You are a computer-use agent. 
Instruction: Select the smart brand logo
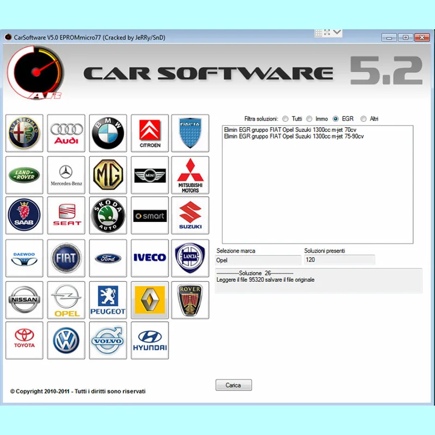[150, 215]
